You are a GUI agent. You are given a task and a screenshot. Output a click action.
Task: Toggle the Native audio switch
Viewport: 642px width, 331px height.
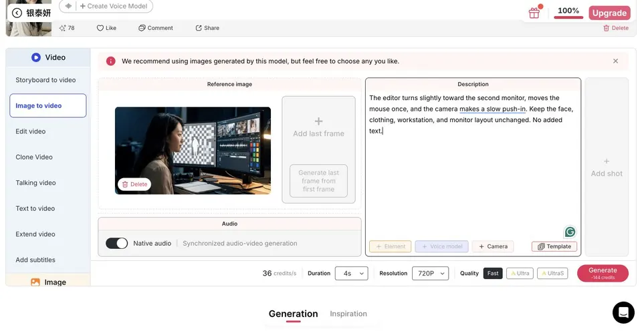coord(116,244)
